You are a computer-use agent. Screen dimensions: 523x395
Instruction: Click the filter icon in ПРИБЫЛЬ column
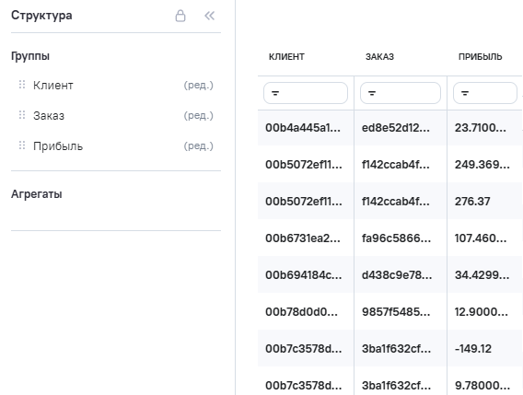465,93
